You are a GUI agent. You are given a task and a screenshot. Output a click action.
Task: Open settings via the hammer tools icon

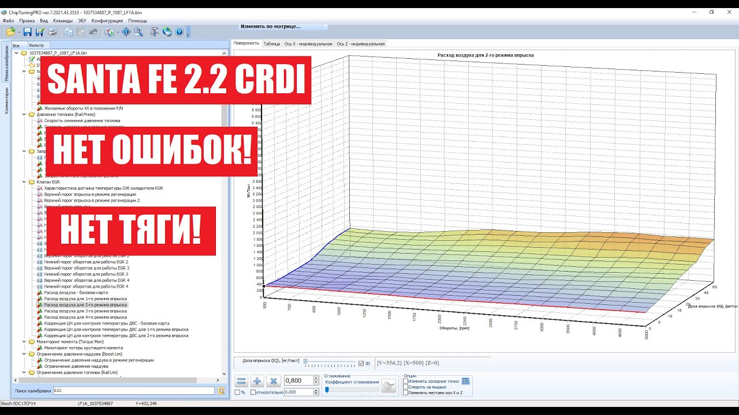(x=155, y=32)
